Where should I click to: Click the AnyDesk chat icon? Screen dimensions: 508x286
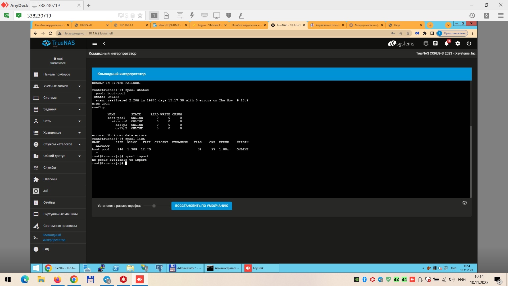click(x=180, y=15)
